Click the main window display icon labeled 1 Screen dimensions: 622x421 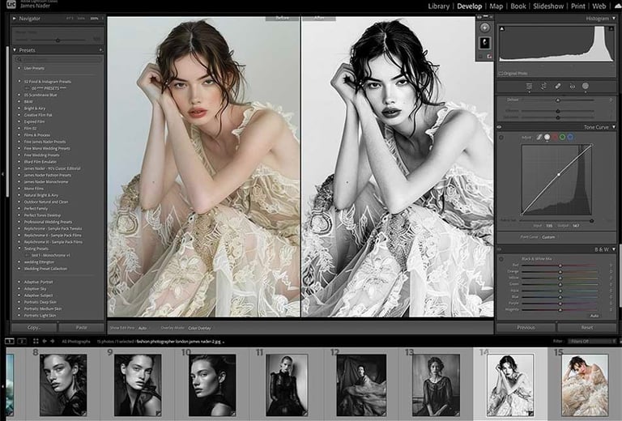tap(10, 341)
